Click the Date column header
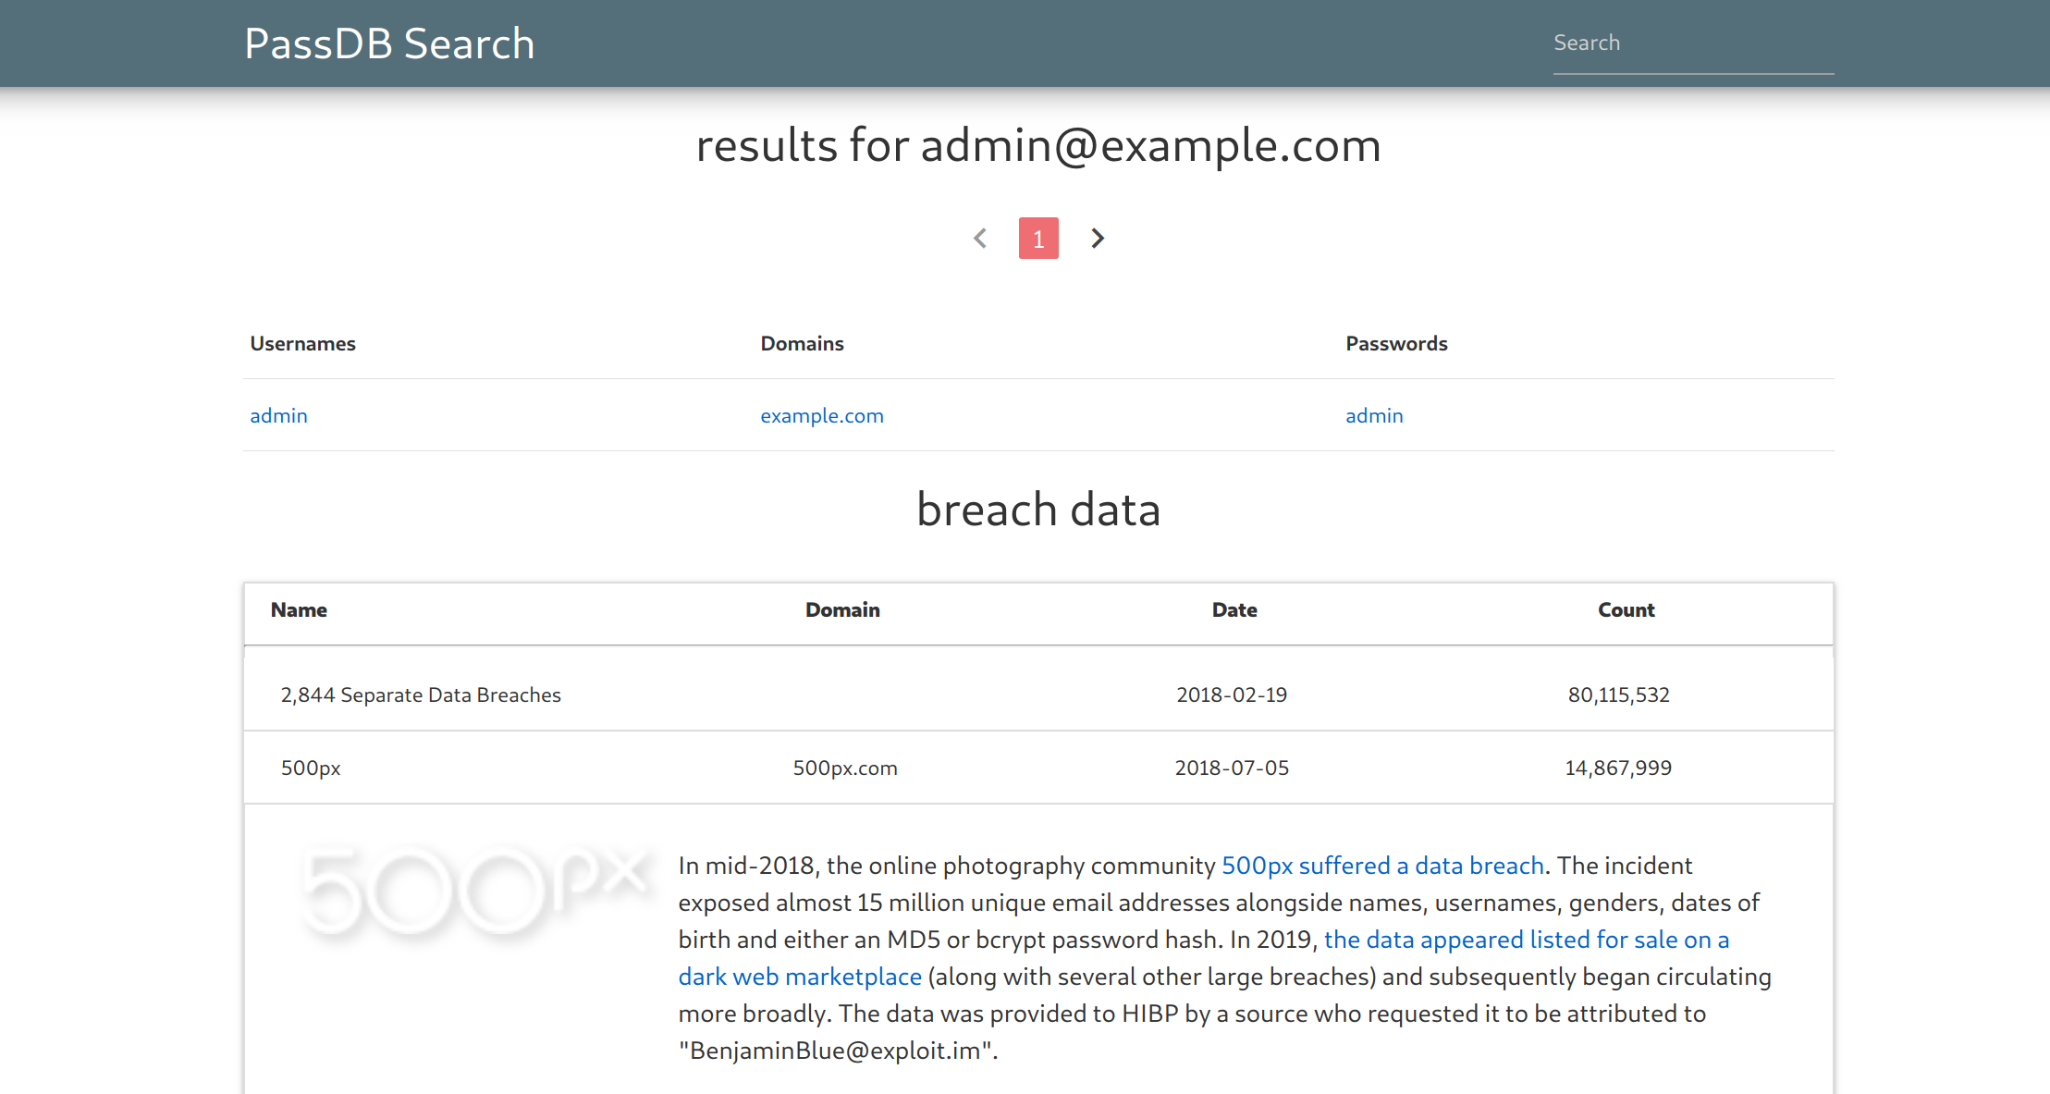The width and height of the screenshot is (2050, 1094). point(1234,610)
